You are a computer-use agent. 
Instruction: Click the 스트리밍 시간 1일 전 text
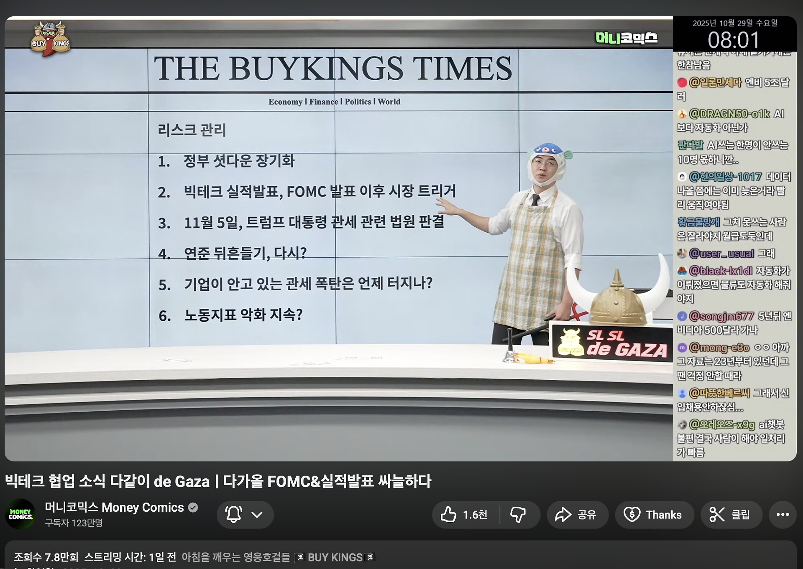[x=130, y=557]
